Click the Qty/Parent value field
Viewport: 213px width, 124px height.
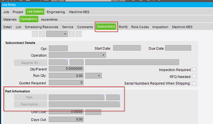coord(66,69)
